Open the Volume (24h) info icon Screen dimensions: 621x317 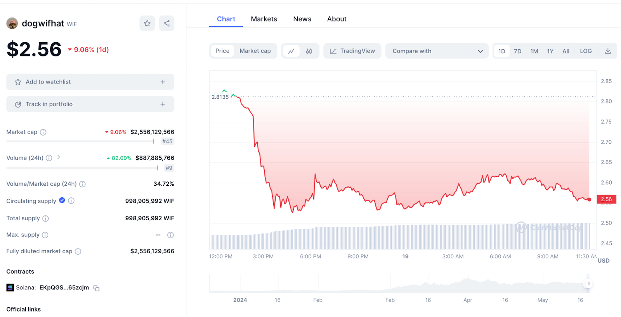point(49,158)
